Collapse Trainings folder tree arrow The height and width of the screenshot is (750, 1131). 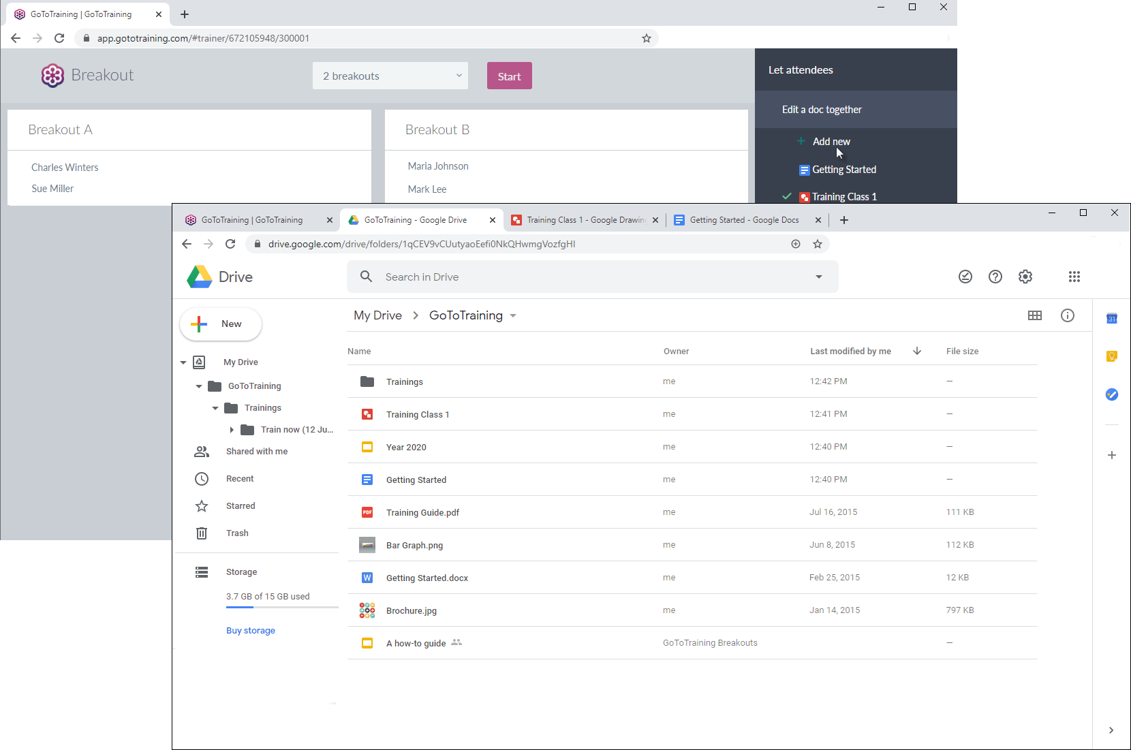[x=215, y=408]
